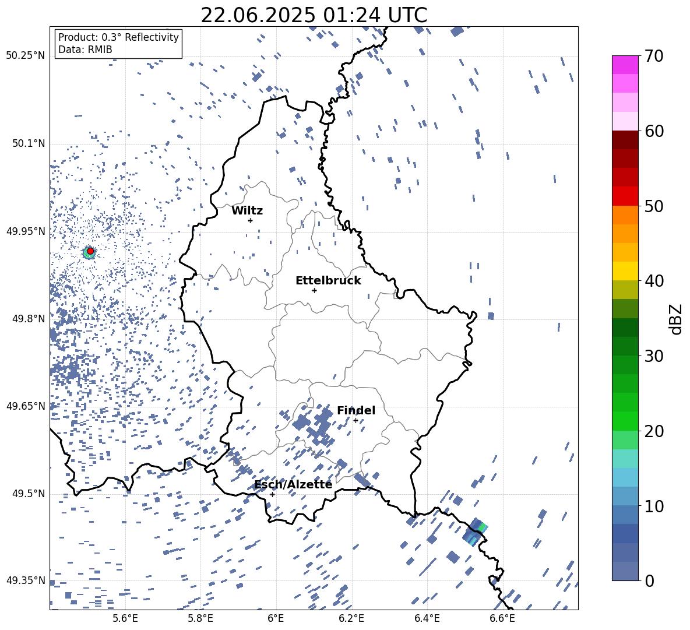Click the 40 tick on the colorbar

653,281
